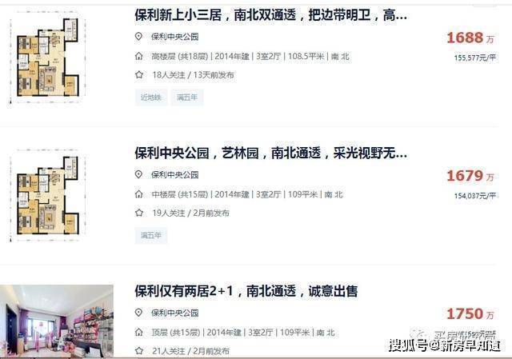This screenshot has width=512, height=359.
Task: Open room photo thumbnail of third listing
Action: (57, 321)
